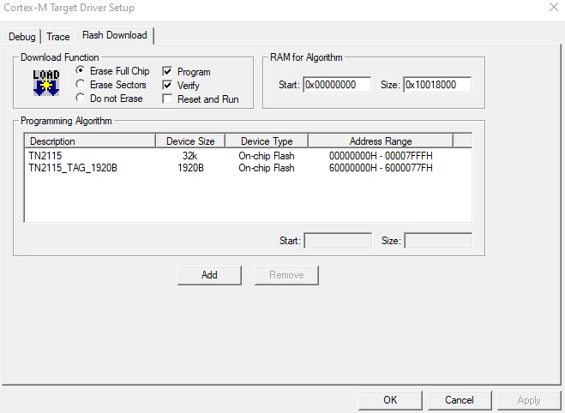Switch to the Debug tab
The image size is (565, 413).
pyautogui.click(x=22, y=37)
